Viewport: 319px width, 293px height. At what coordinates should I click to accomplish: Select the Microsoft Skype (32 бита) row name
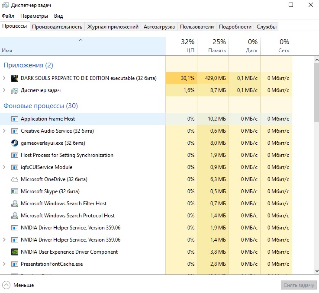50,191
